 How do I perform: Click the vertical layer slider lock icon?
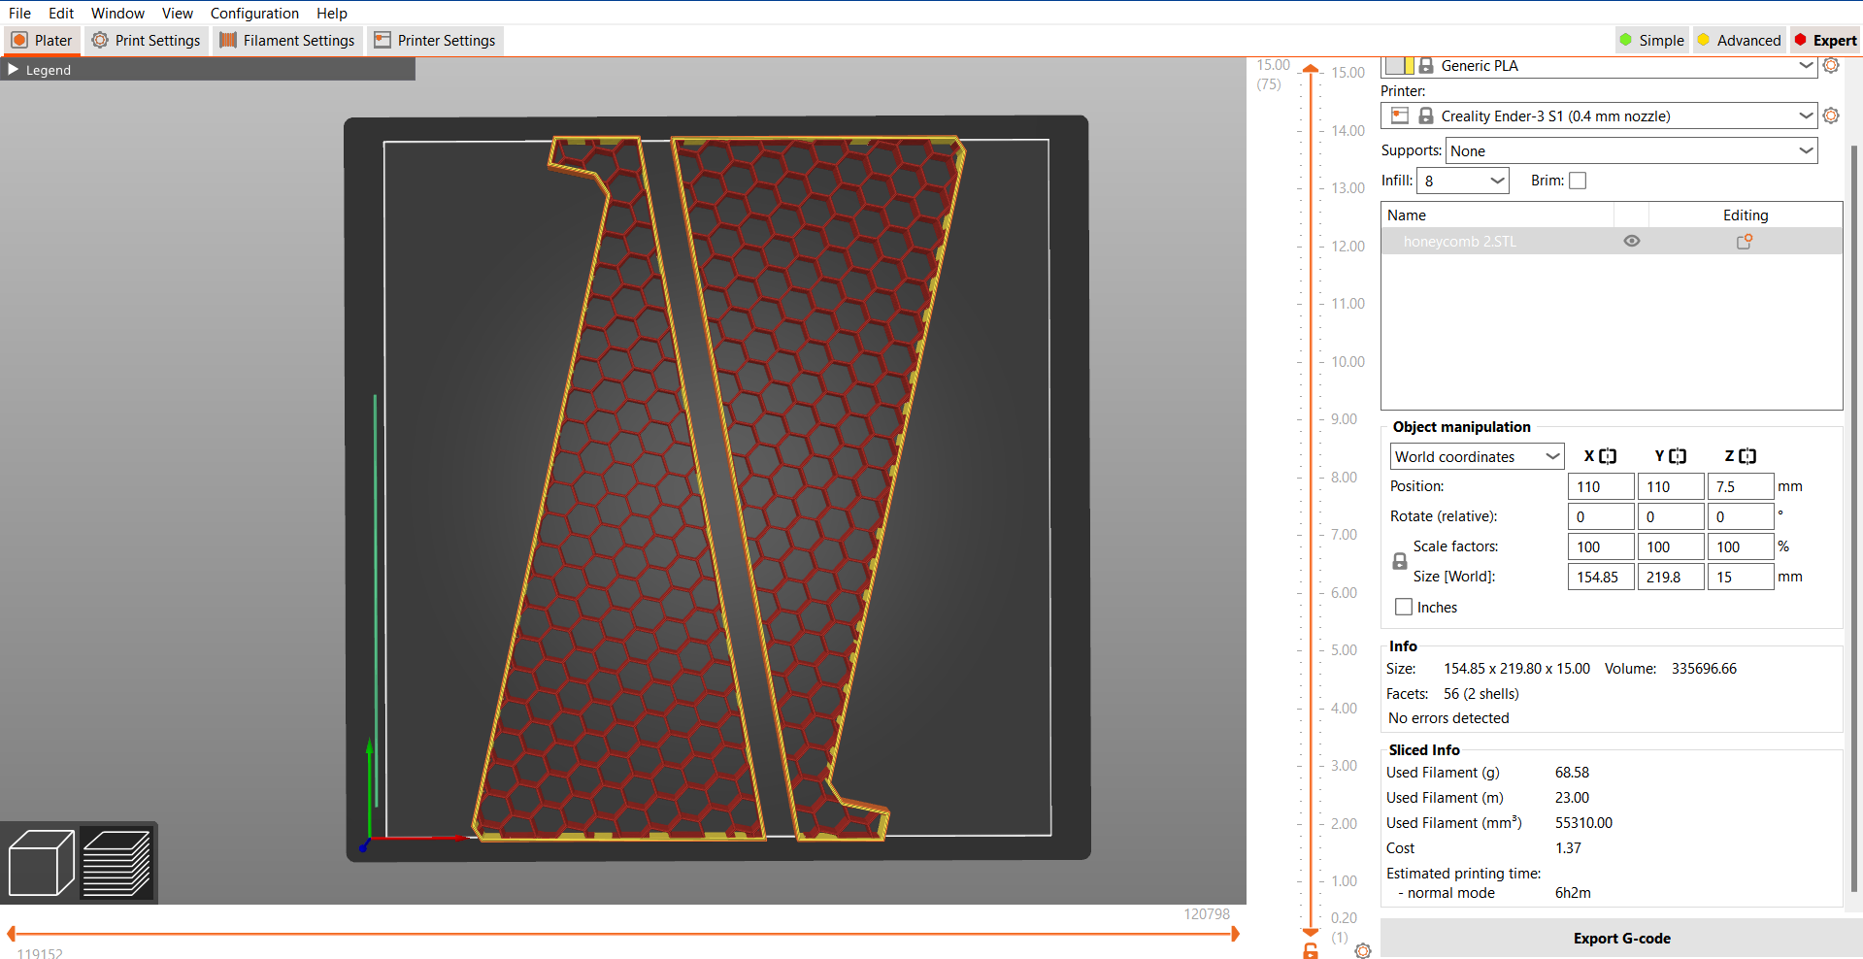point(1311,951)
